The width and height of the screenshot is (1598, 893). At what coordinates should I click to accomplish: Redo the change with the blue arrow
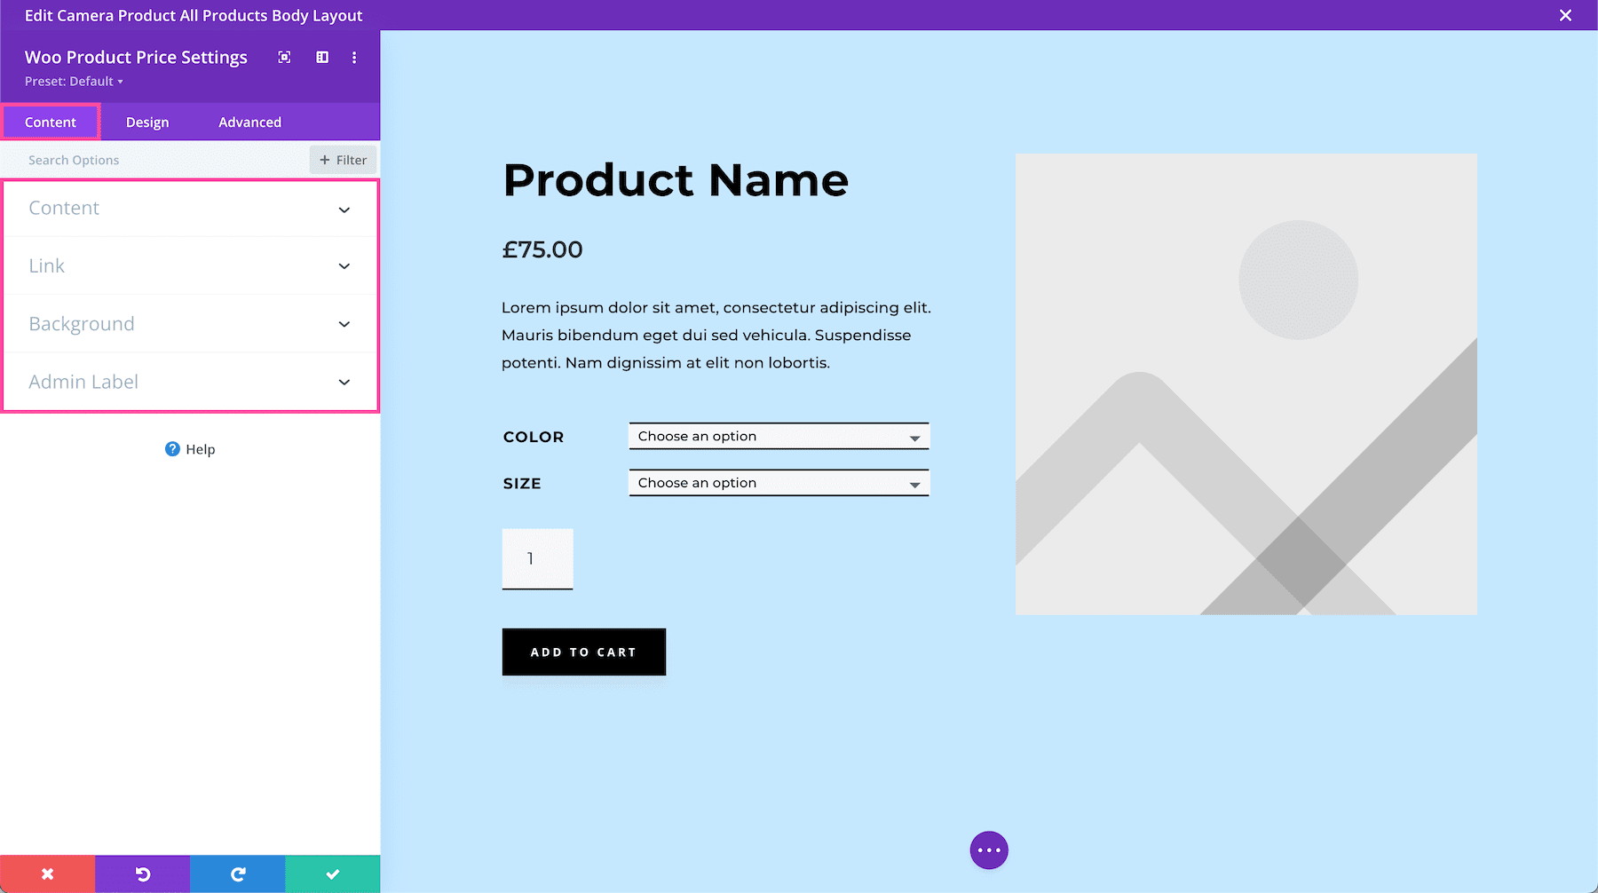237,873
